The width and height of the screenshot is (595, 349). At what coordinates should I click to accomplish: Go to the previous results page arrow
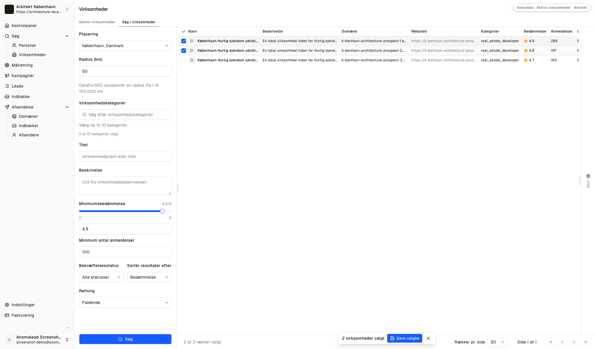click(562, 342)
